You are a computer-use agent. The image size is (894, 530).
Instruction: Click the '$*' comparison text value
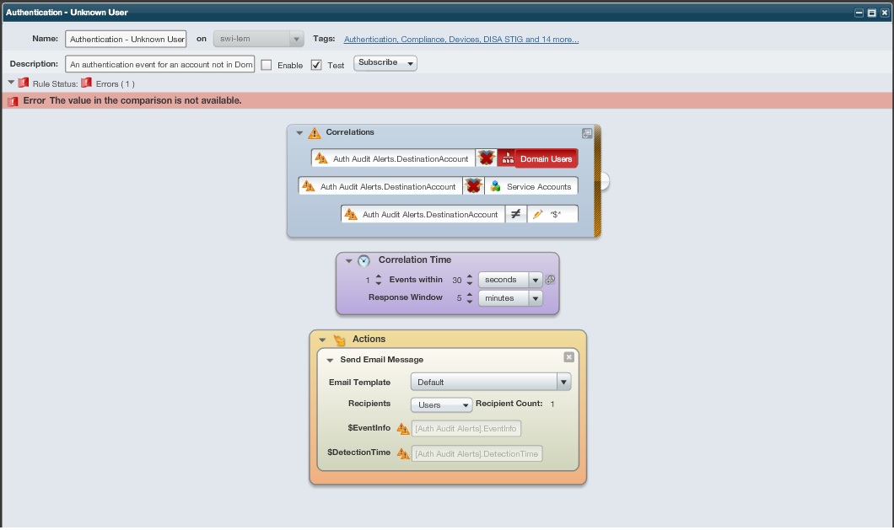tap(555, 214)
